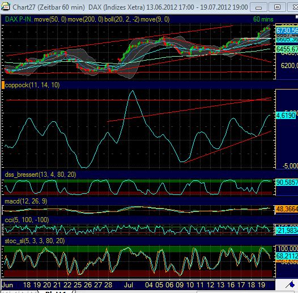Select the macd(12, 26, 9) panel header
This screenshot has height=293, width=298.
pos(26,201)
